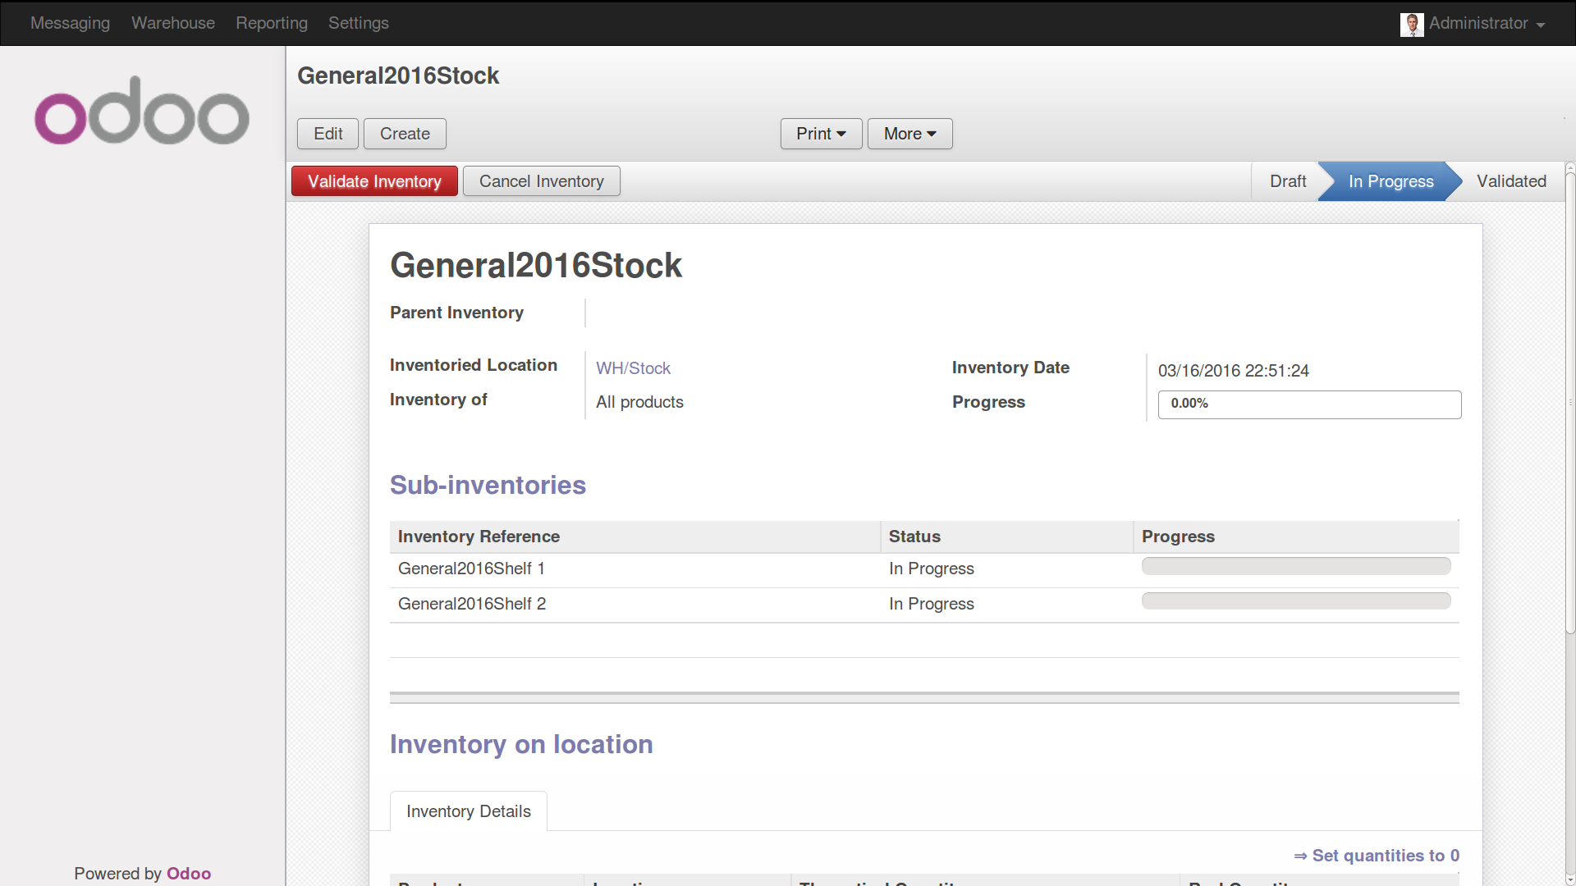Click the Odoo logo
This screenshot has height=886, width=1576.
pyautogui.click(x=141, y=111)
